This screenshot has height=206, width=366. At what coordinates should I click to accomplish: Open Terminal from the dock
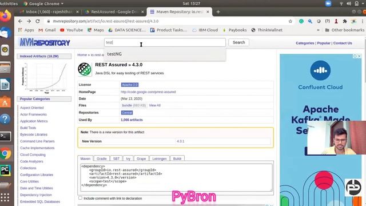pyautogui.click(x=5, y=136)
